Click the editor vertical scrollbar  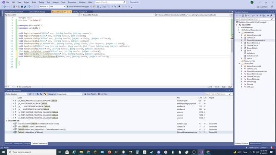(232, 51)
